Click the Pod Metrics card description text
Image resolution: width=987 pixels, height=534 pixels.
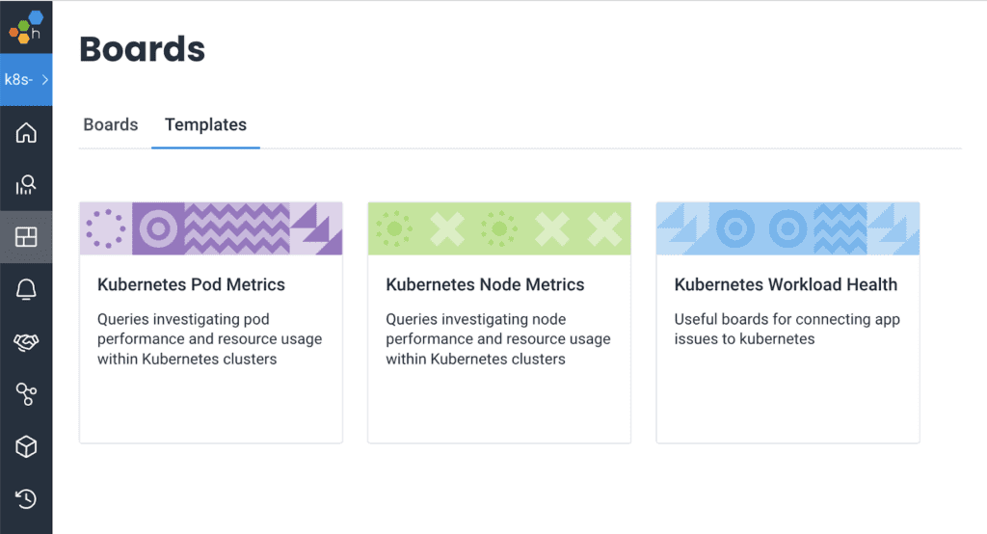[209, 339]
